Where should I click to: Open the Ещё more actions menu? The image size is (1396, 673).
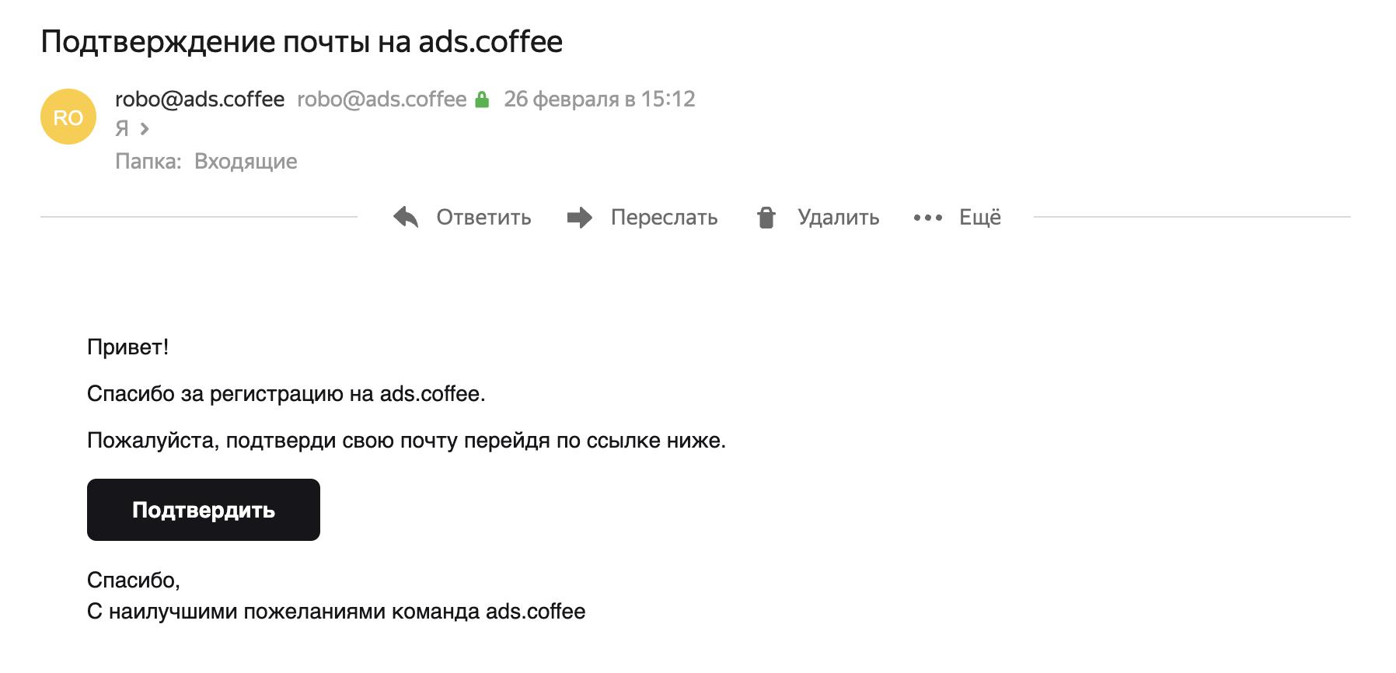[x=979, y=217]
